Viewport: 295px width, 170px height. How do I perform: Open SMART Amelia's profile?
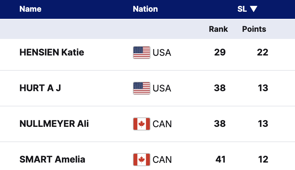tap(53, 160)
